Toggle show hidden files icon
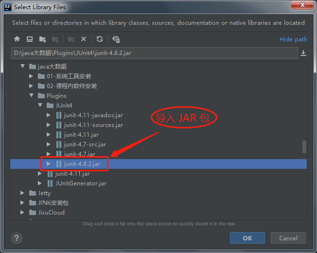 pos(116,39)
